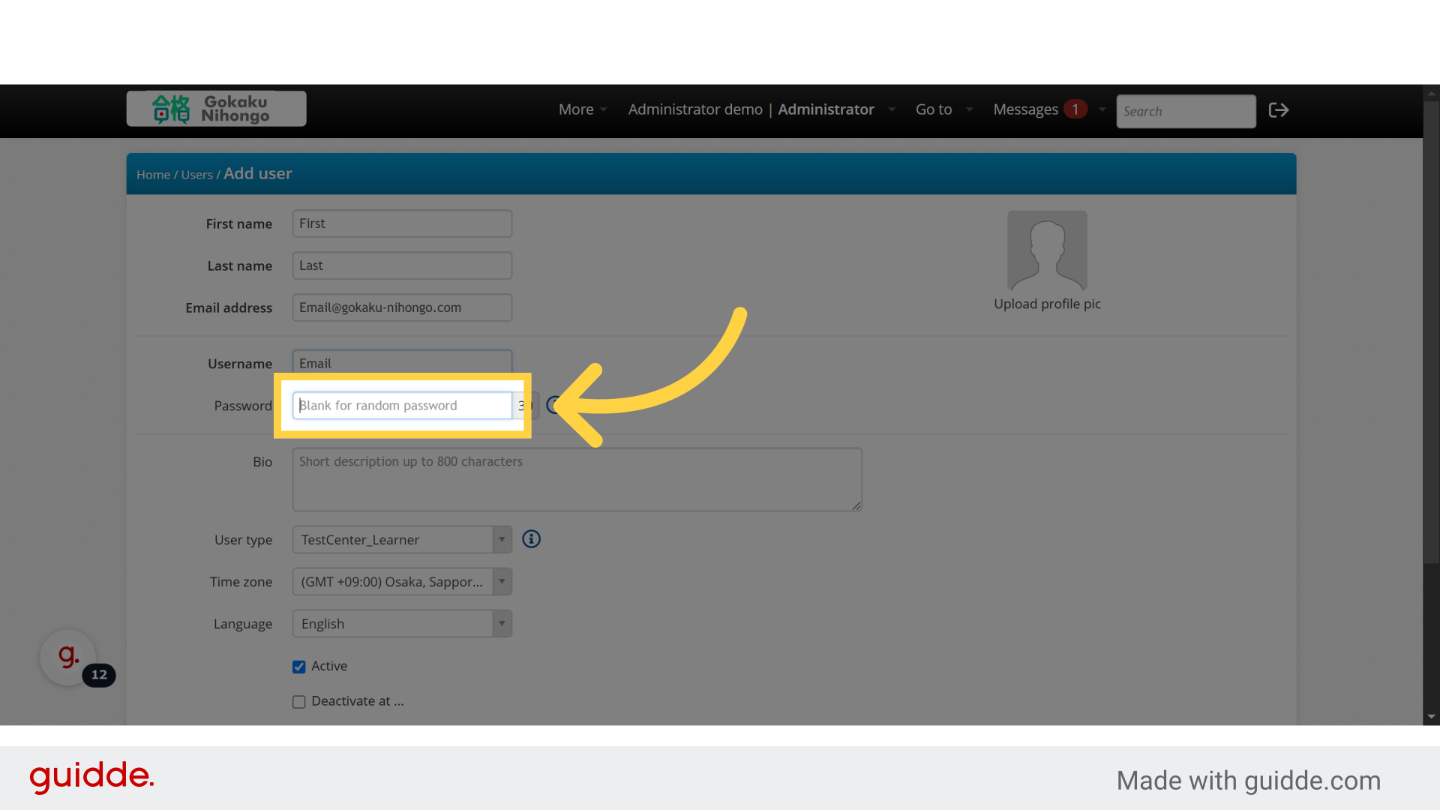
Task: Click the User type info icon
Action: point(531,539)
